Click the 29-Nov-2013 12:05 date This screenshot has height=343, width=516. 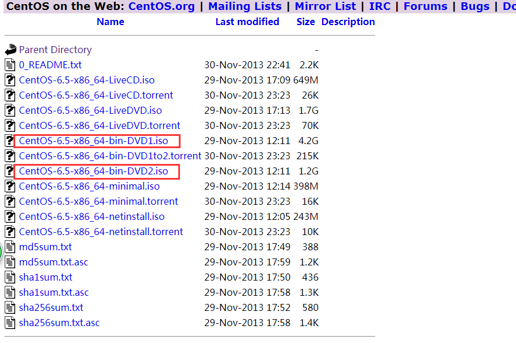click(x=247, y=216)
